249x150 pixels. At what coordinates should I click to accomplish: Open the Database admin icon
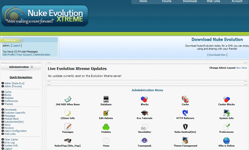106,99
